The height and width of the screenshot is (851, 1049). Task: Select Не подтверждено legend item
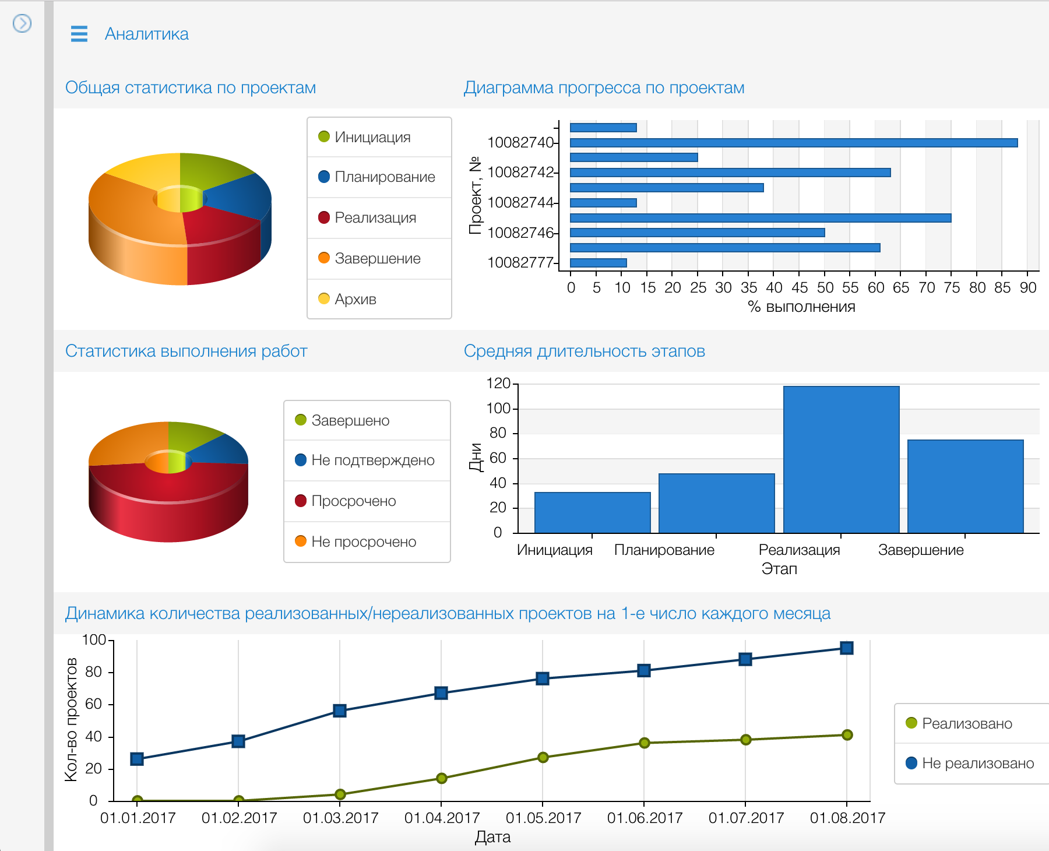(x=372, y=460)
